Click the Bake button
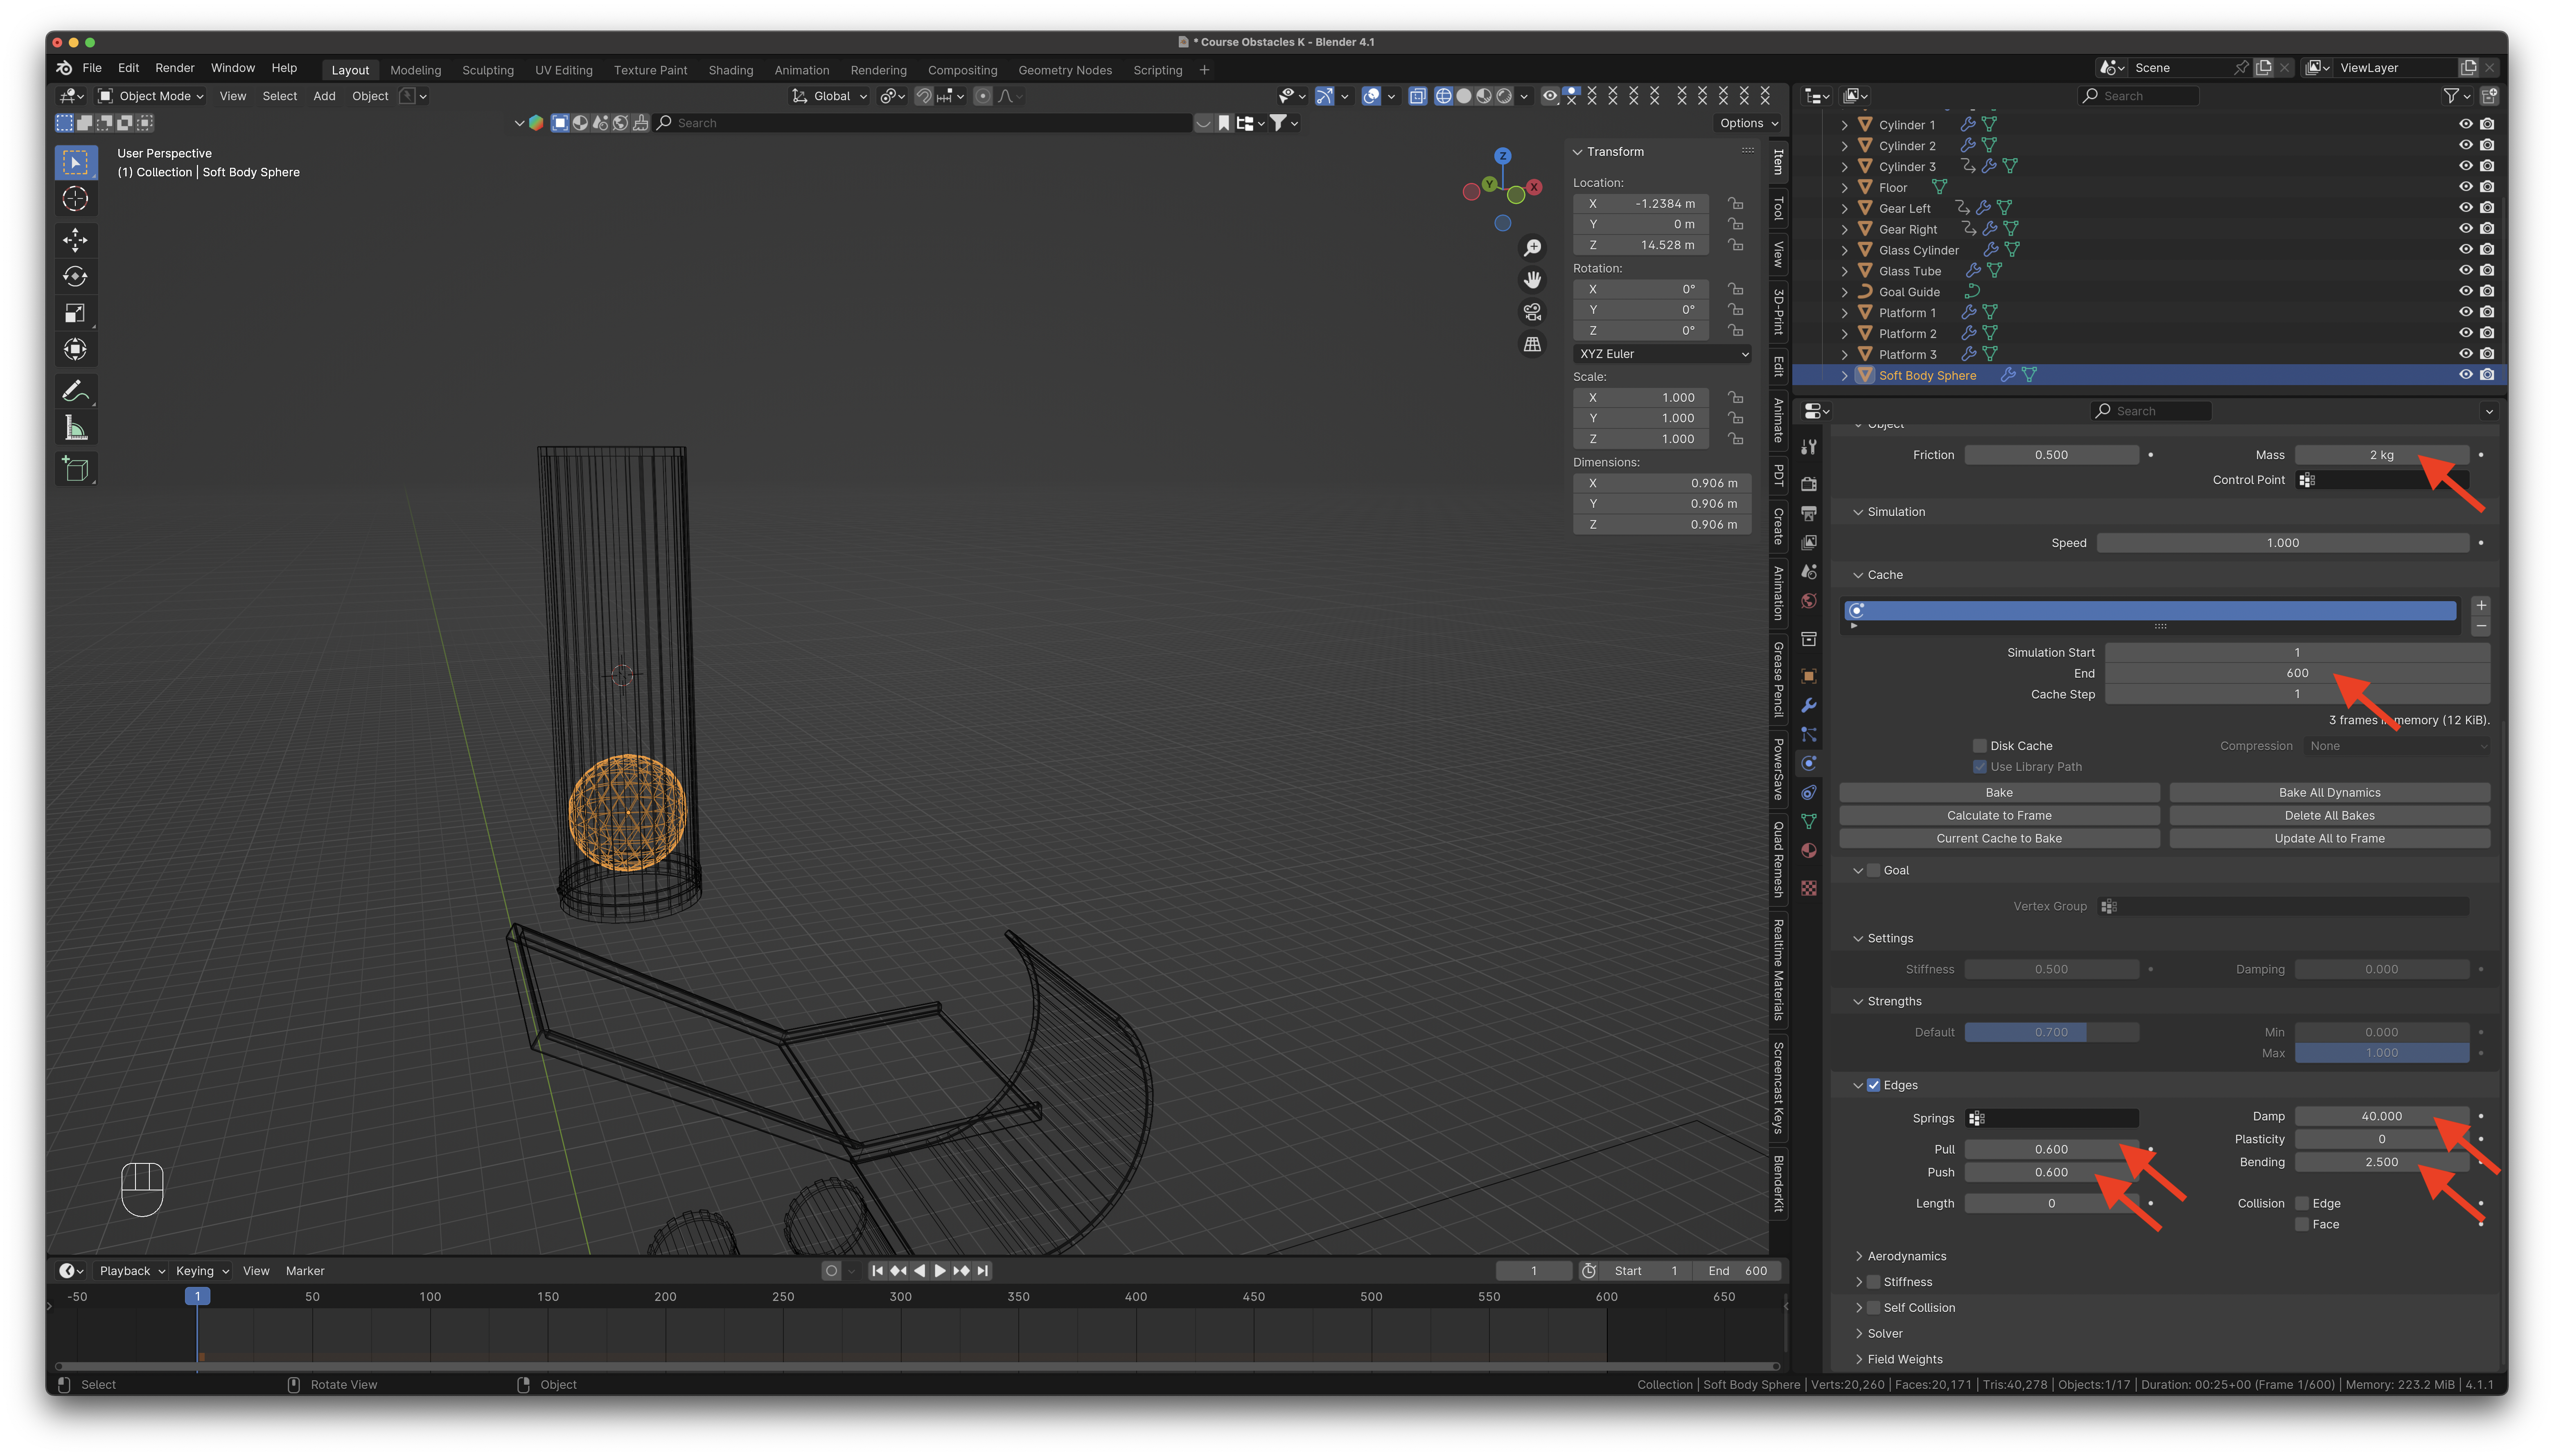Image resolution: width=2554 pixels, height=1456 pixels. (1999, 793)
